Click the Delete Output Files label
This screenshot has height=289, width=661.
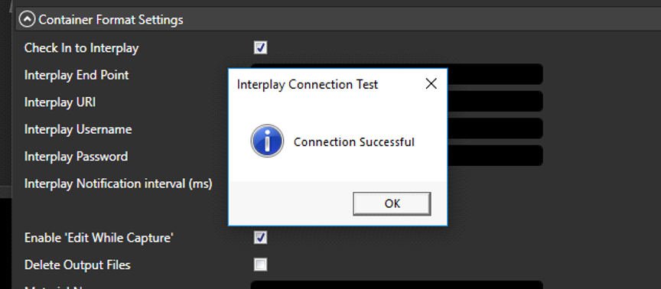pos(77,265)
